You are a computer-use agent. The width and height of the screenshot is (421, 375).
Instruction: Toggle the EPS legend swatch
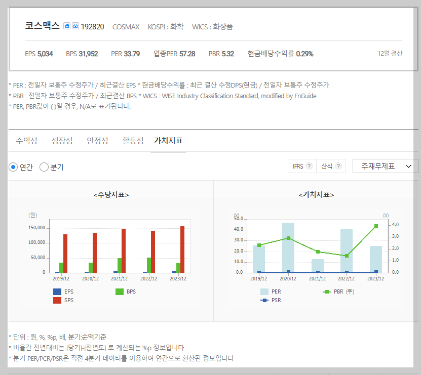(57, 291)
